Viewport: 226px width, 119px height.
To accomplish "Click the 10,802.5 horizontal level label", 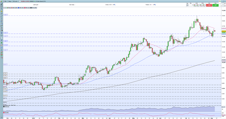I will (5, 15).
